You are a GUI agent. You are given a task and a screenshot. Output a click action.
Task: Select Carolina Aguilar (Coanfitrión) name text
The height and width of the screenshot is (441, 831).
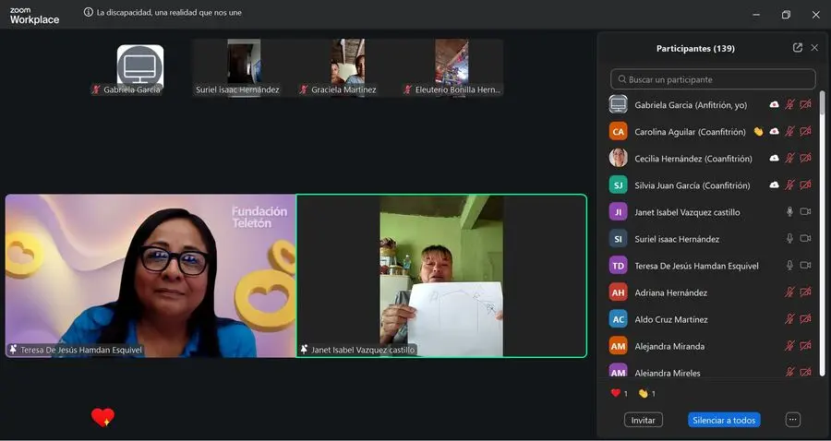690,132
